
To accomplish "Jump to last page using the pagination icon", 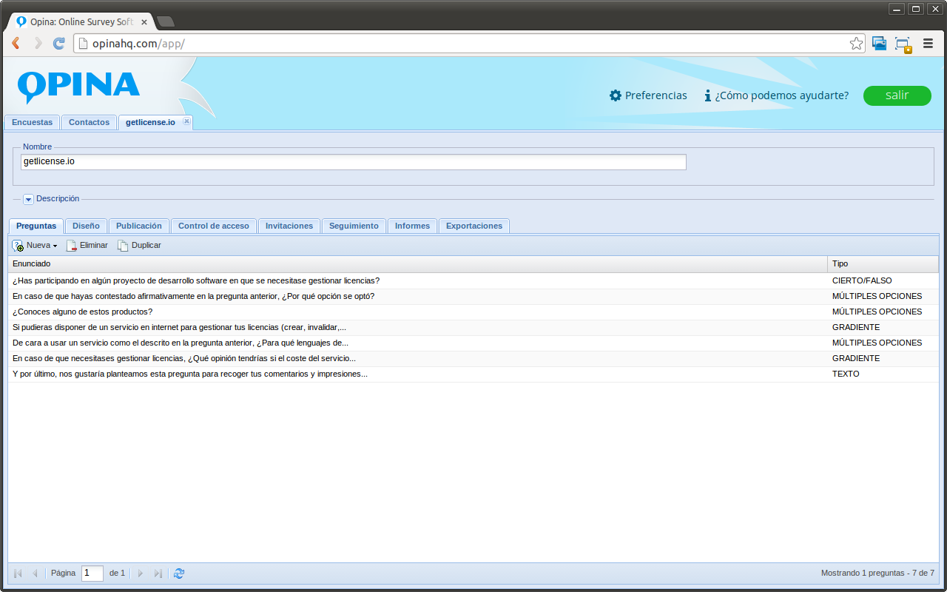I will pos(158,573).
